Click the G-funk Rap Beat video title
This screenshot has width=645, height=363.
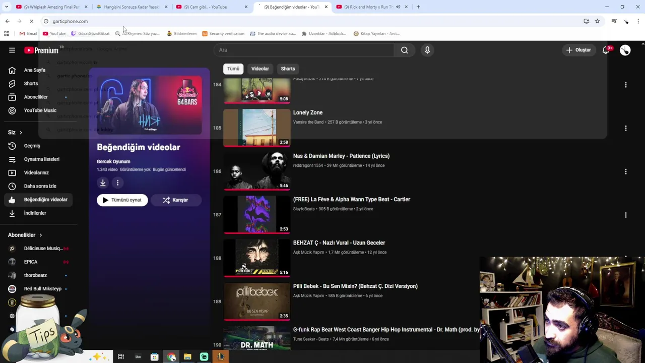[386, 330]
